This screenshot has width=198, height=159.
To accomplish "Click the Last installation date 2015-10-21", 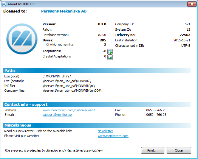I will [x=182, y=40].
